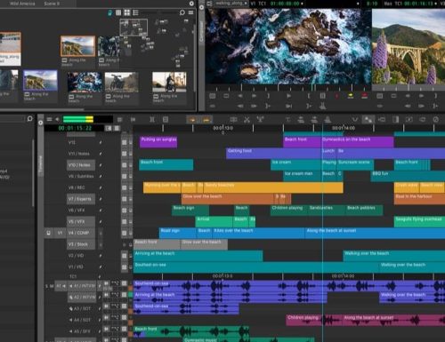Open the record monitor Mas TC1 dropdown
This screenshot has height=342, width=445.
[x=411, y=4]
